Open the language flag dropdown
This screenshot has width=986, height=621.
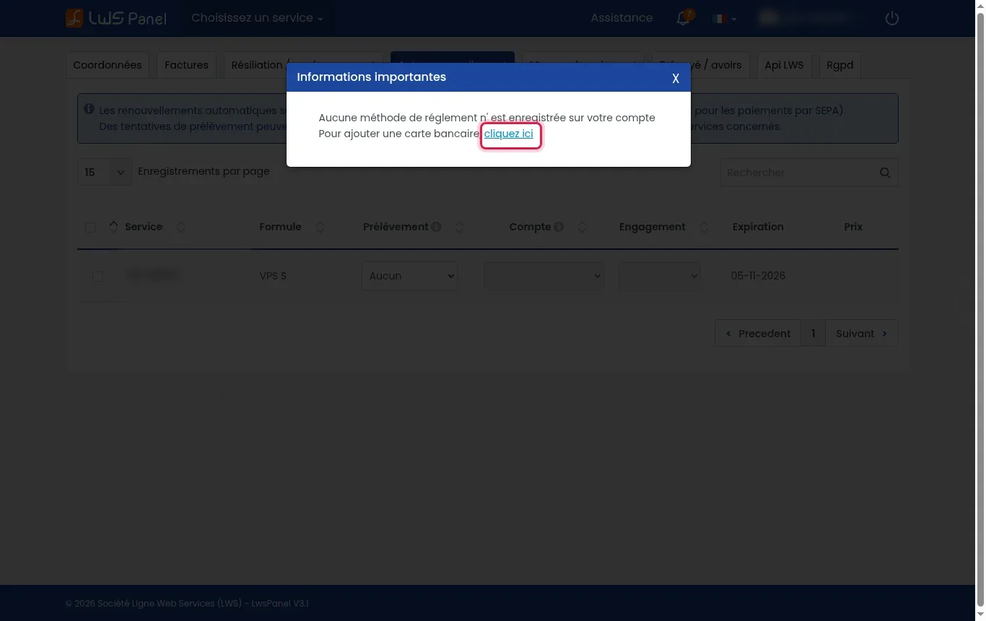(x=725, y=19)
